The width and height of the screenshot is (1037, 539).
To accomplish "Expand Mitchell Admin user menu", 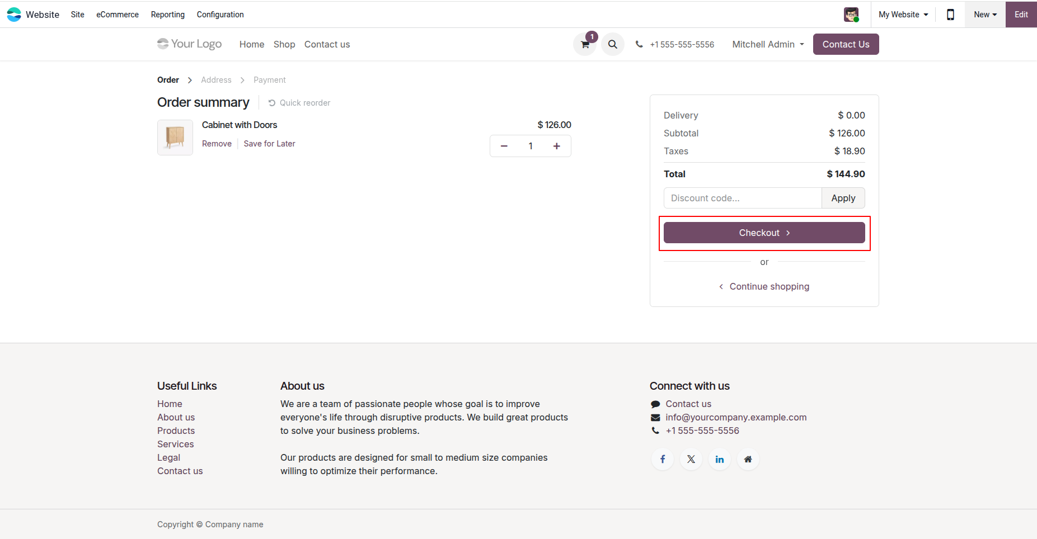I will (x=768, y=44).
